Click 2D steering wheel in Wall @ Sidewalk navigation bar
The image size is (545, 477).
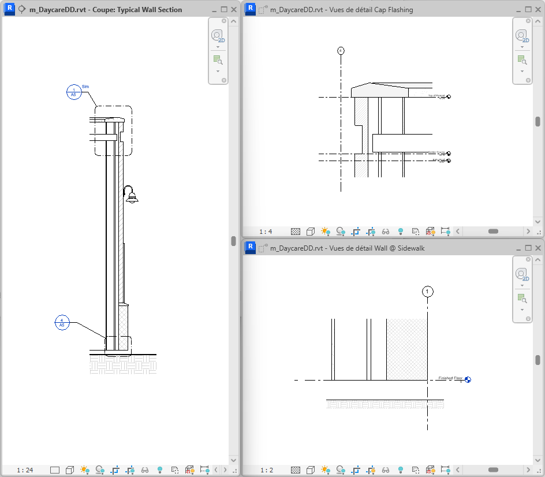pos(522,275)
